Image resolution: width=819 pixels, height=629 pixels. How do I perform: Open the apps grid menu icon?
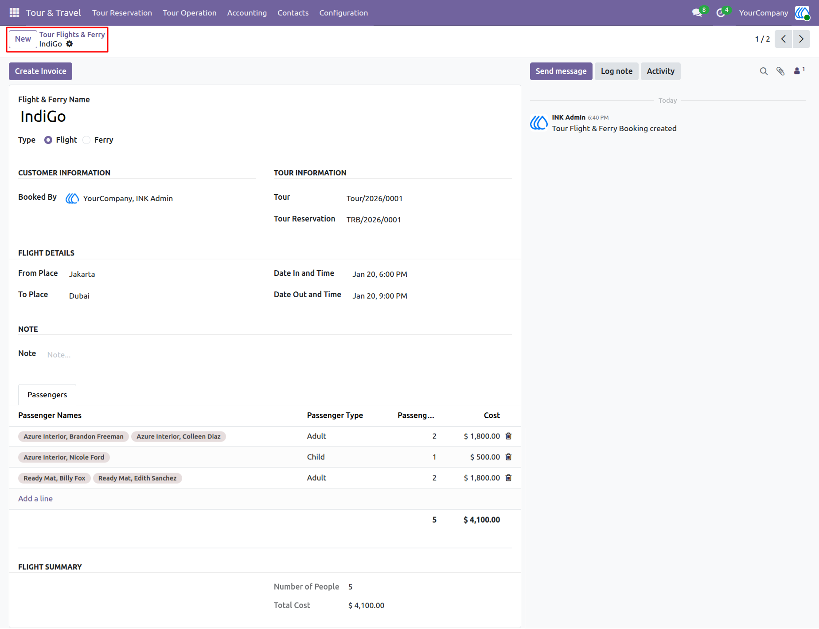[x=14, y=13]
